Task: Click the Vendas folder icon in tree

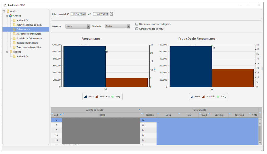Action: coord(8,11)
